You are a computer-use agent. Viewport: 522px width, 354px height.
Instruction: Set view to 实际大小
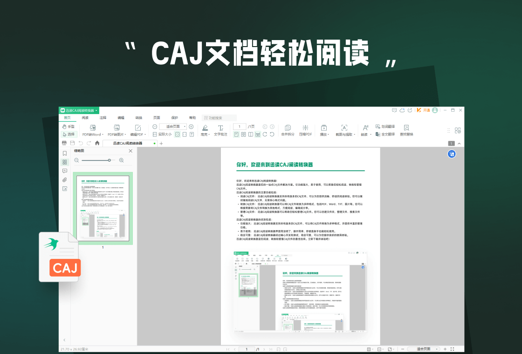162,135
